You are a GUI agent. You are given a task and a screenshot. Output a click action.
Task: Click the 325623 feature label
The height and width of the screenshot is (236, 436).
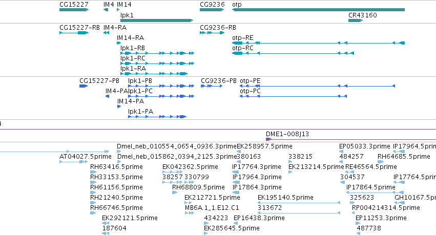click(362, 198)
